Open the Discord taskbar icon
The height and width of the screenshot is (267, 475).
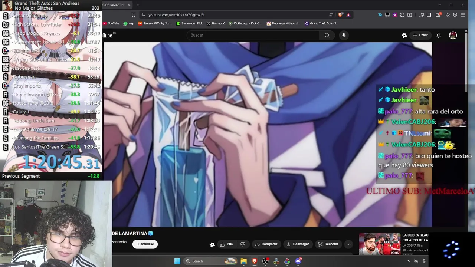tap(298, 261)
